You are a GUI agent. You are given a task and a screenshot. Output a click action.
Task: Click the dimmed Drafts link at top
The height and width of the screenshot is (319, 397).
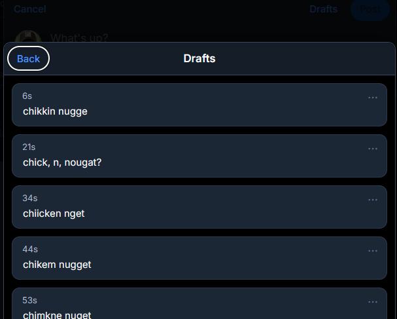(x=323, y=9)
